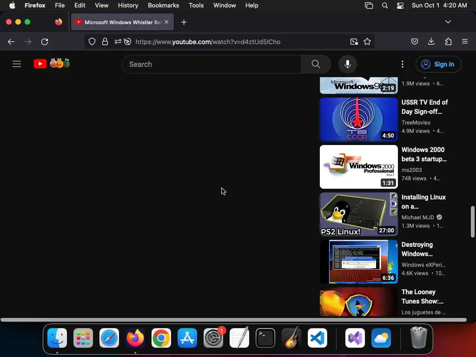Open System Settings from the Dock
Image resolution: width=476 pixels, height=357 pixels.
213,338
